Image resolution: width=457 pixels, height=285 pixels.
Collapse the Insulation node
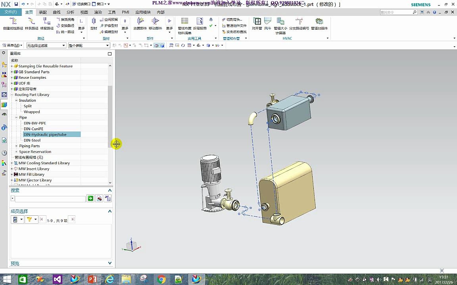click(x=16, y=100)
